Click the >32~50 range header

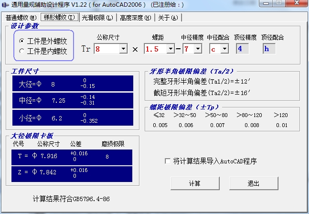point(185,115)
